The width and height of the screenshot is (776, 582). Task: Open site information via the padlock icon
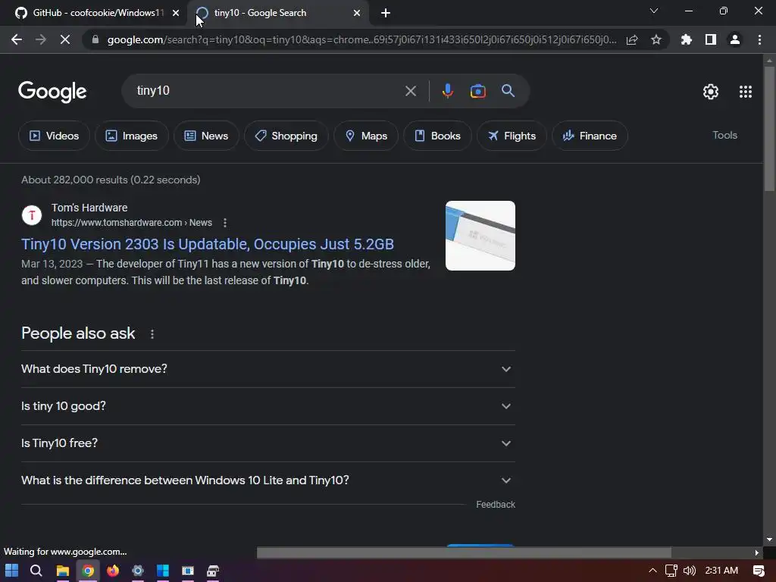(95, 39)
